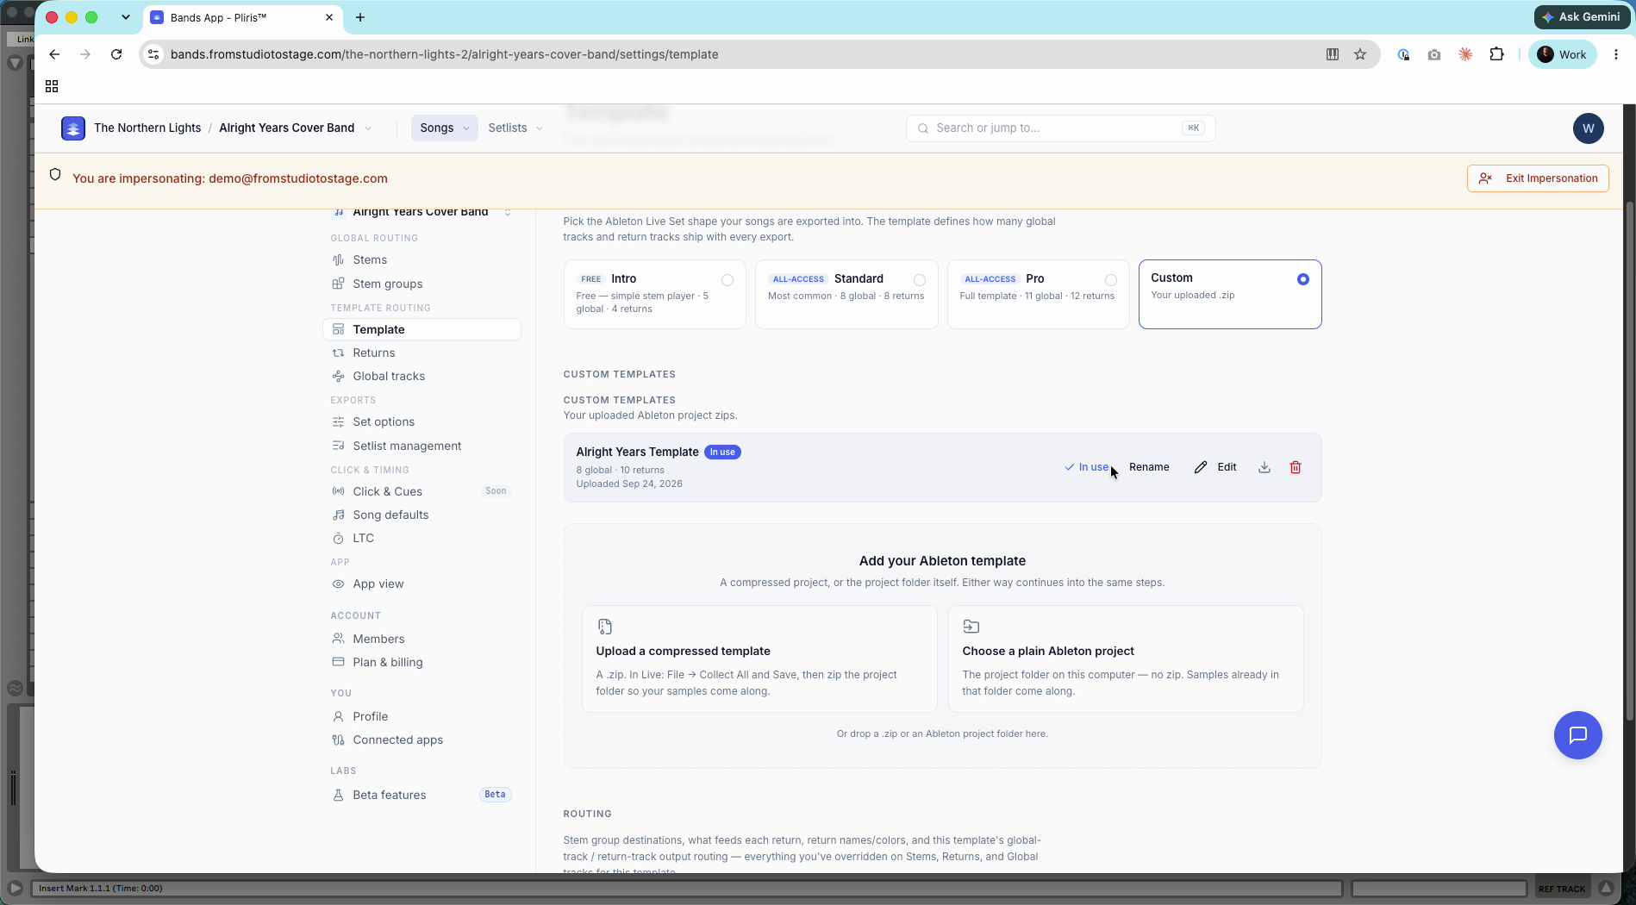Screen dimensions: 1636x905
Task: Click the piano keys icon in address bar
Action: point(1333,54)
